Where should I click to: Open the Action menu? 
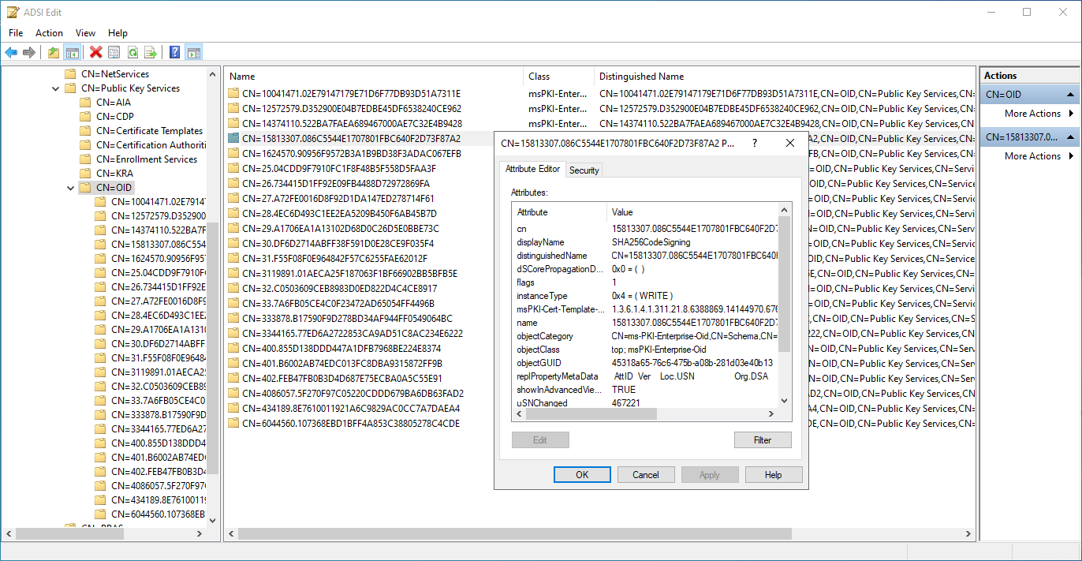tap(49, 33)
